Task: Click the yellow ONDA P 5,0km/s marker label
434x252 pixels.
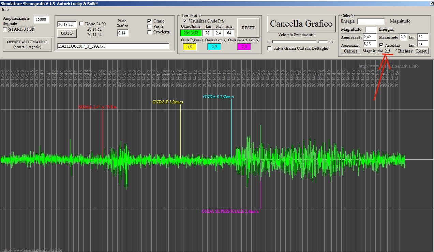Action: point(168,102)
